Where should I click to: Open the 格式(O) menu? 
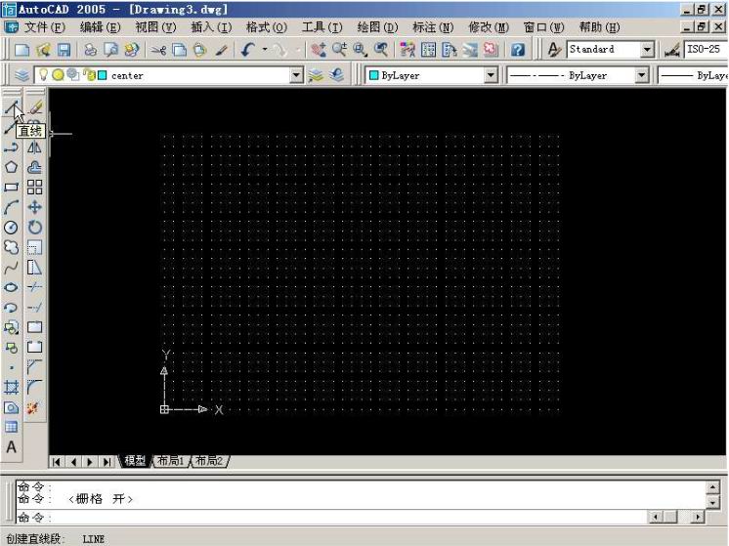click(267, 27)
